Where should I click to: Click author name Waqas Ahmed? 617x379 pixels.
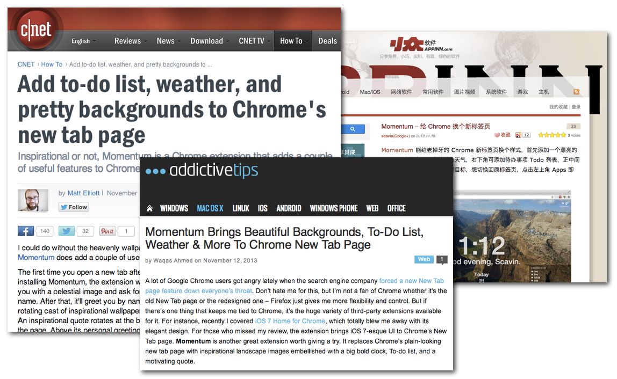[173, 261]
